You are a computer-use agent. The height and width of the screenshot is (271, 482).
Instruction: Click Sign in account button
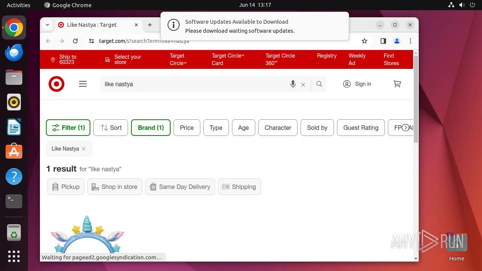click(x=357, y=84)
